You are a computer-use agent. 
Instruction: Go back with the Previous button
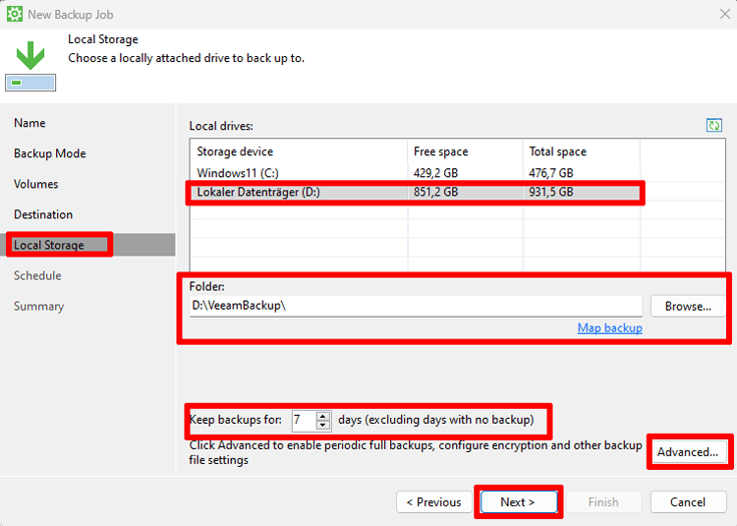click(433, 502)
